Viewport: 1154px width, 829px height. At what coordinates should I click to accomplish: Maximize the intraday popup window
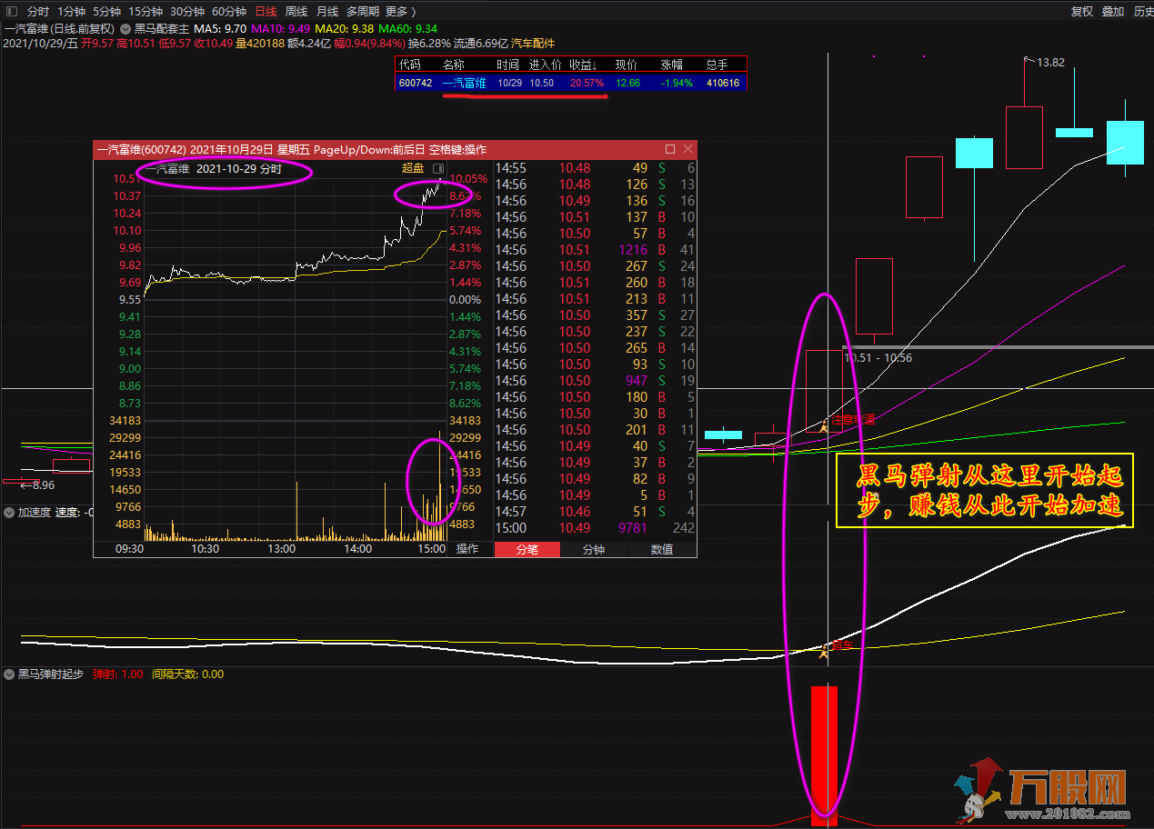coord(670,149)
